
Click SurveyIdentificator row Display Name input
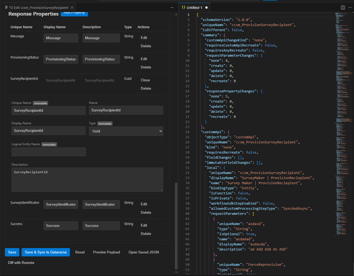[x=61, y=204]
